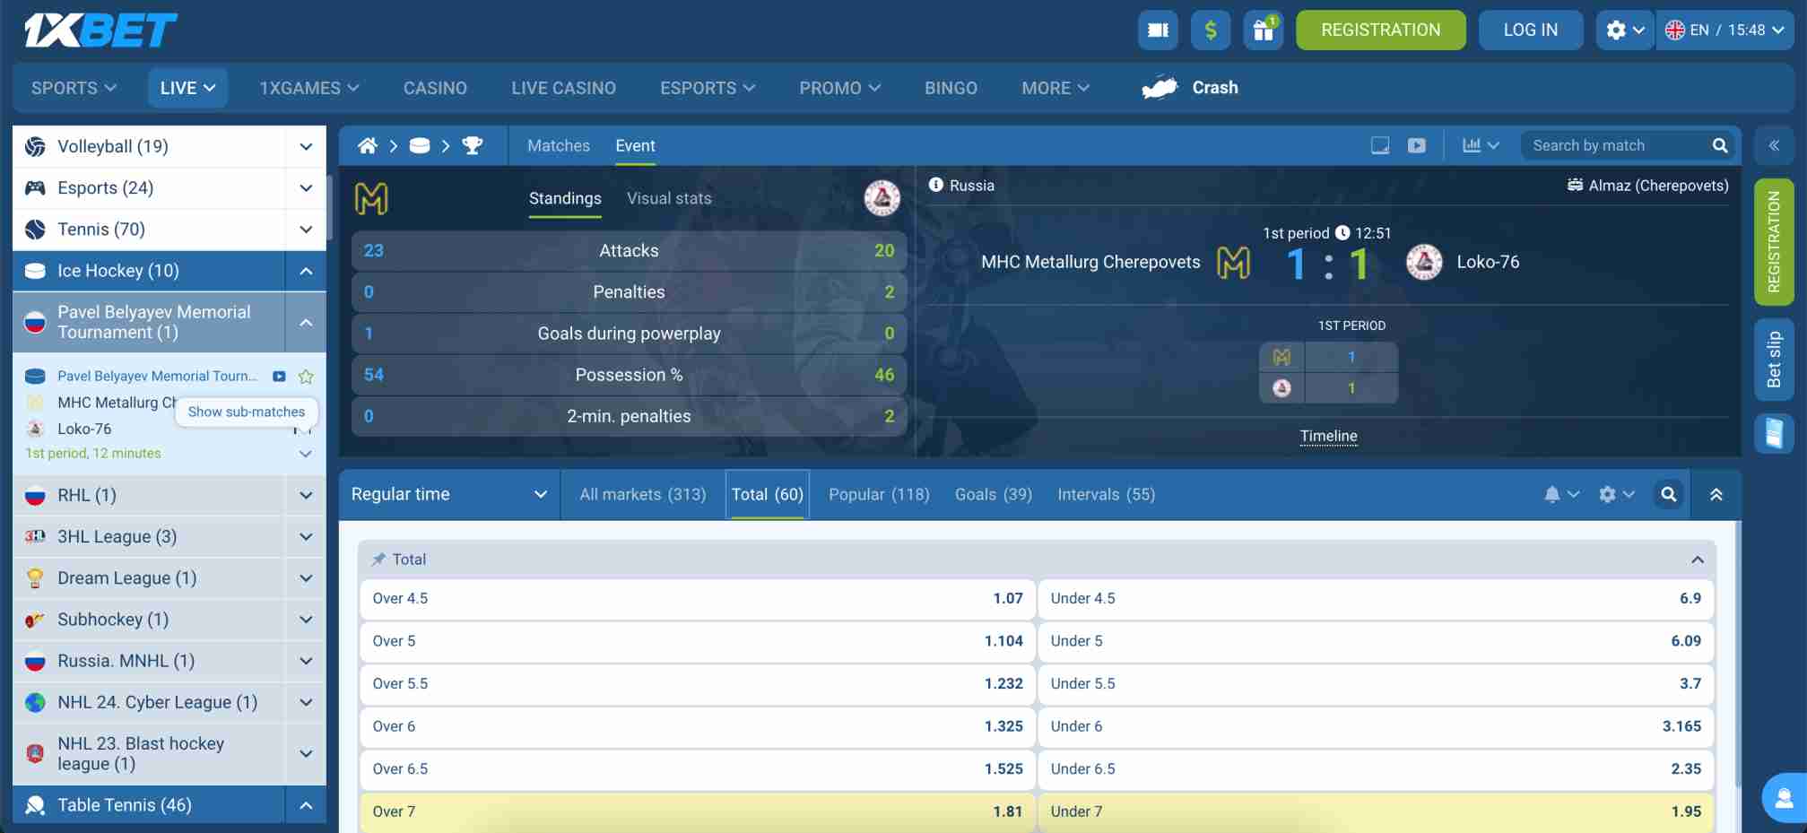Viewport: 1807px width, 833px height.
Task: Collapse the Table Tennis (46) section
Action: point(306,805)
